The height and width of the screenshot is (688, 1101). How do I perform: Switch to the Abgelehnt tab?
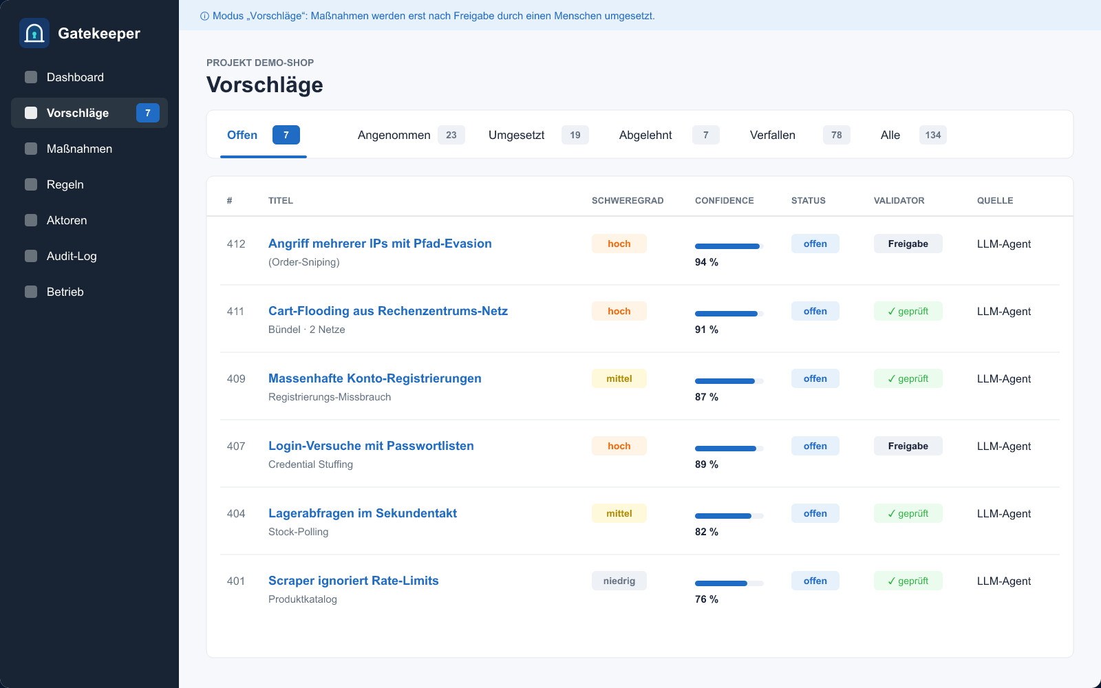coord(669,135)
